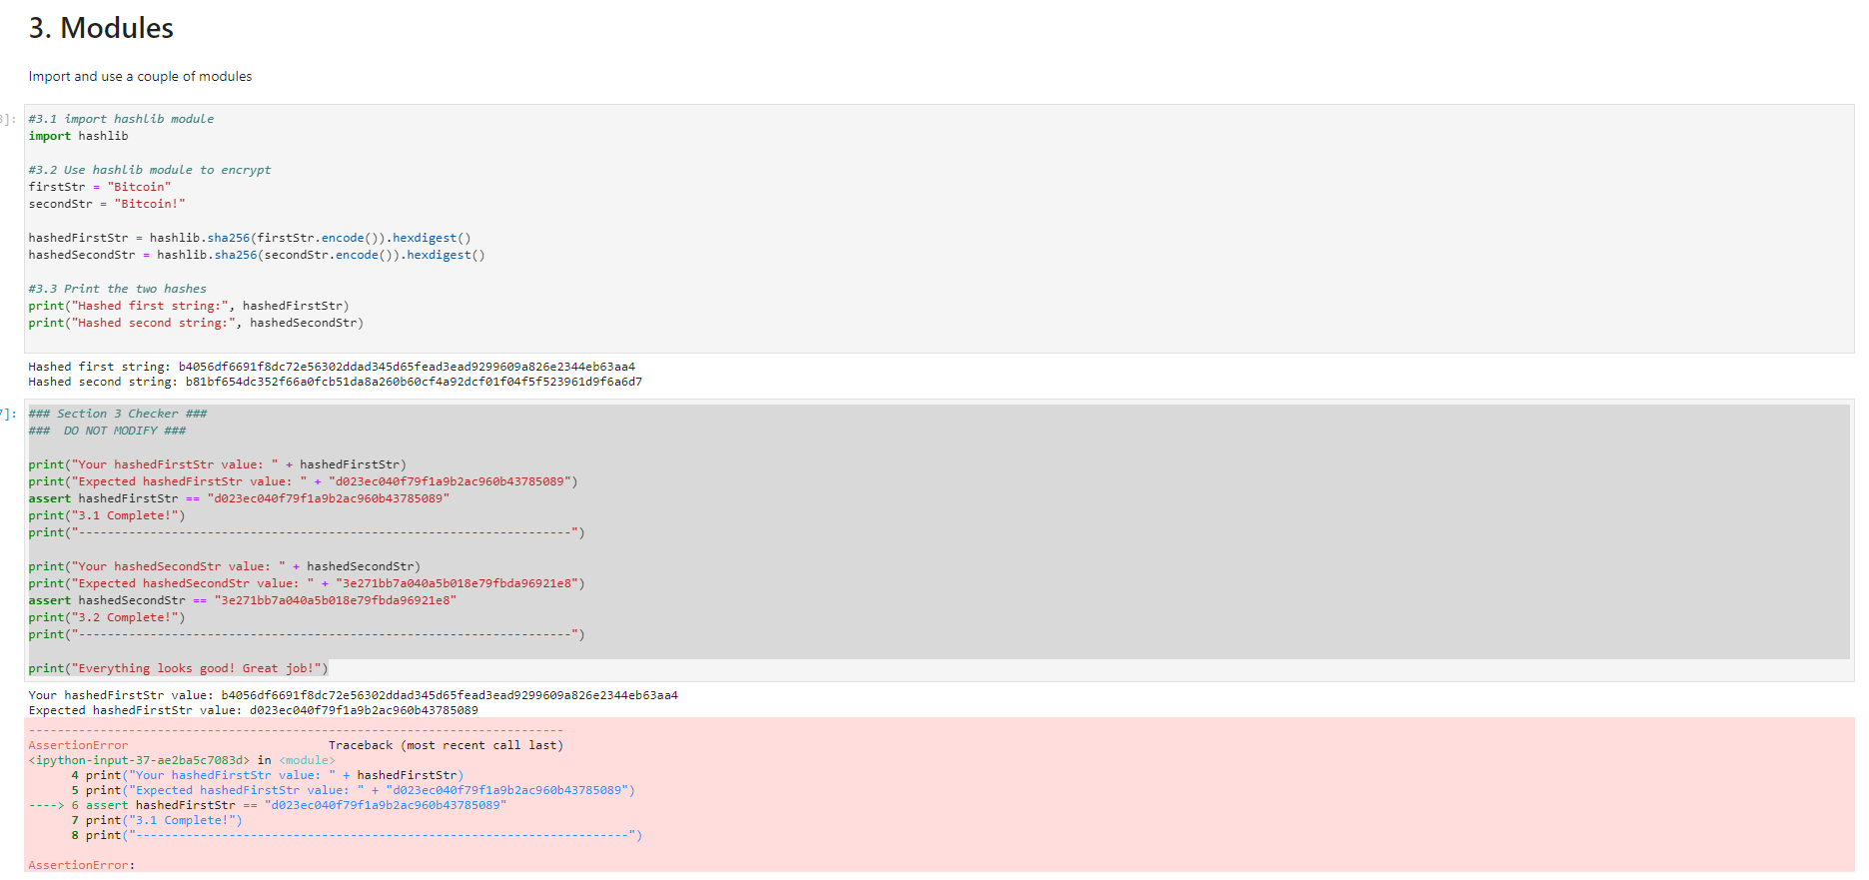The image size is (1869, 880).
Task: Click the firstStr = "Bitcoin" line
Action: coord(100,187)
